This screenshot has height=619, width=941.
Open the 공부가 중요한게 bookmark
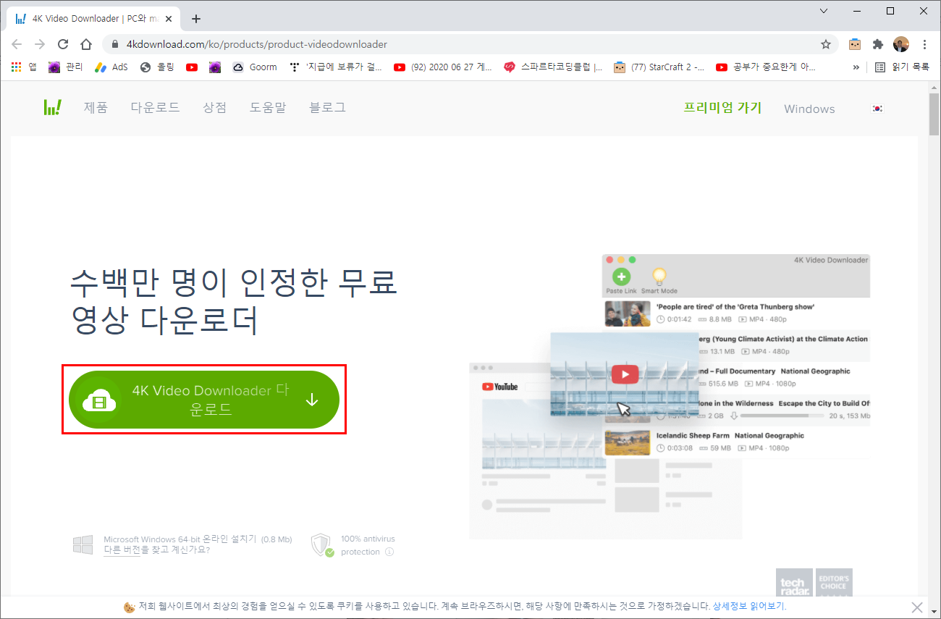766,67
